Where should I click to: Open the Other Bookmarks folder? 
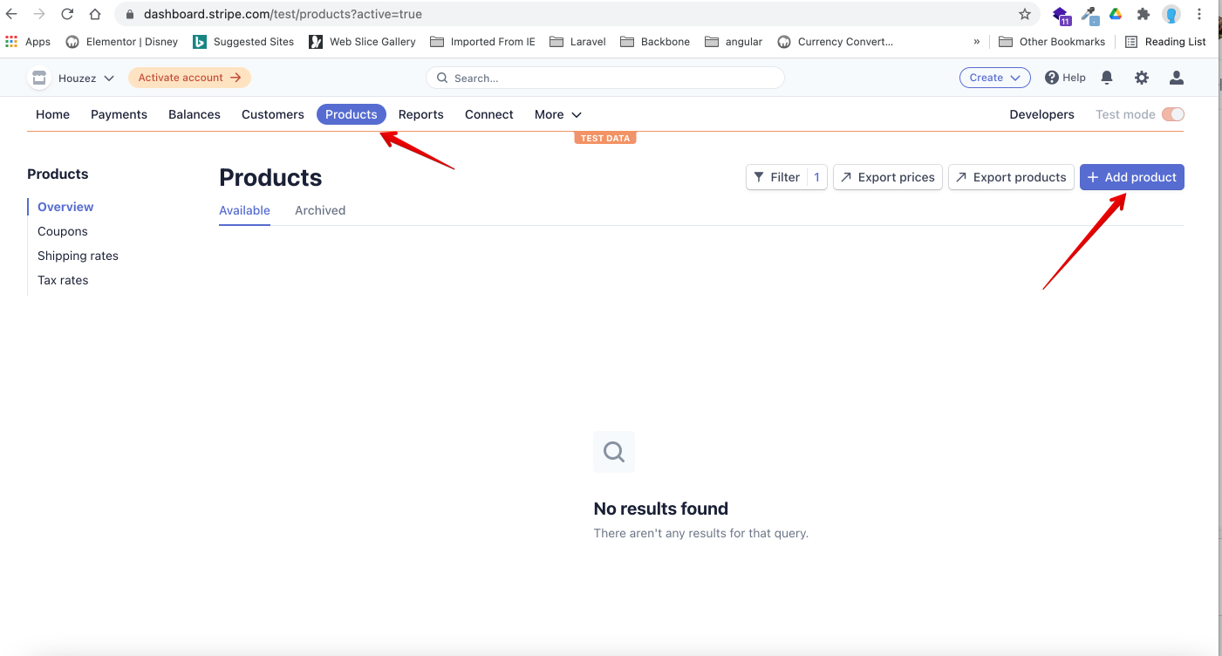coord(1052,42)
